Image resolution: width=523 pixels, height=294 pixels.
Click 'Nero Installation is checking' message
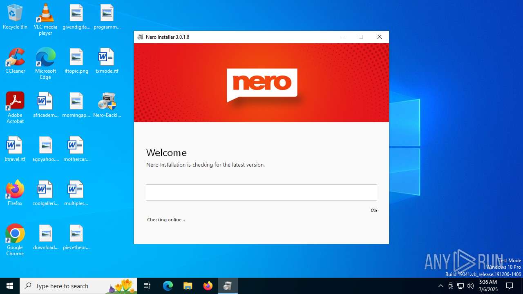point(206,165)
